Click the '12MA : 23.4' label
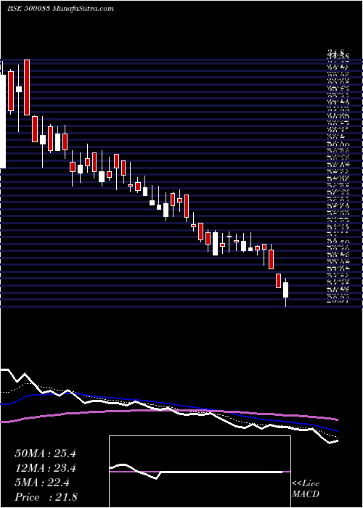The width and height of the screenshot is (363, 508). (45, 468)
